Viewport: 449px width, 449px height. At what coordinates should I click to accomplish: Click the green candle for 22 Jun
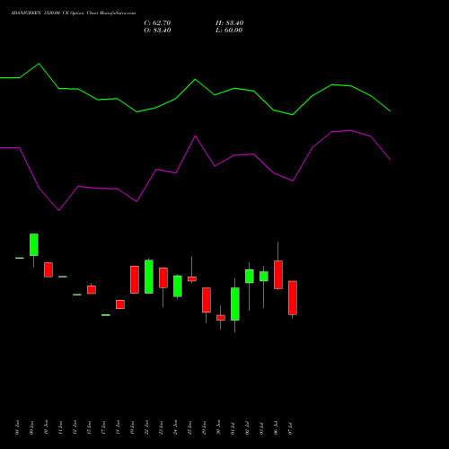(149, 277)
